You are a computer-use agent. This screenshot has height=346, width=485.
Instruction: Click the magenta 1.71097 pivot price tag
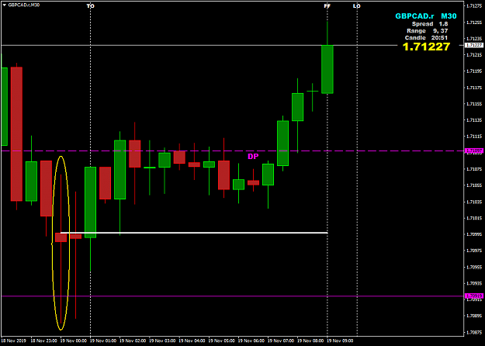474,151
